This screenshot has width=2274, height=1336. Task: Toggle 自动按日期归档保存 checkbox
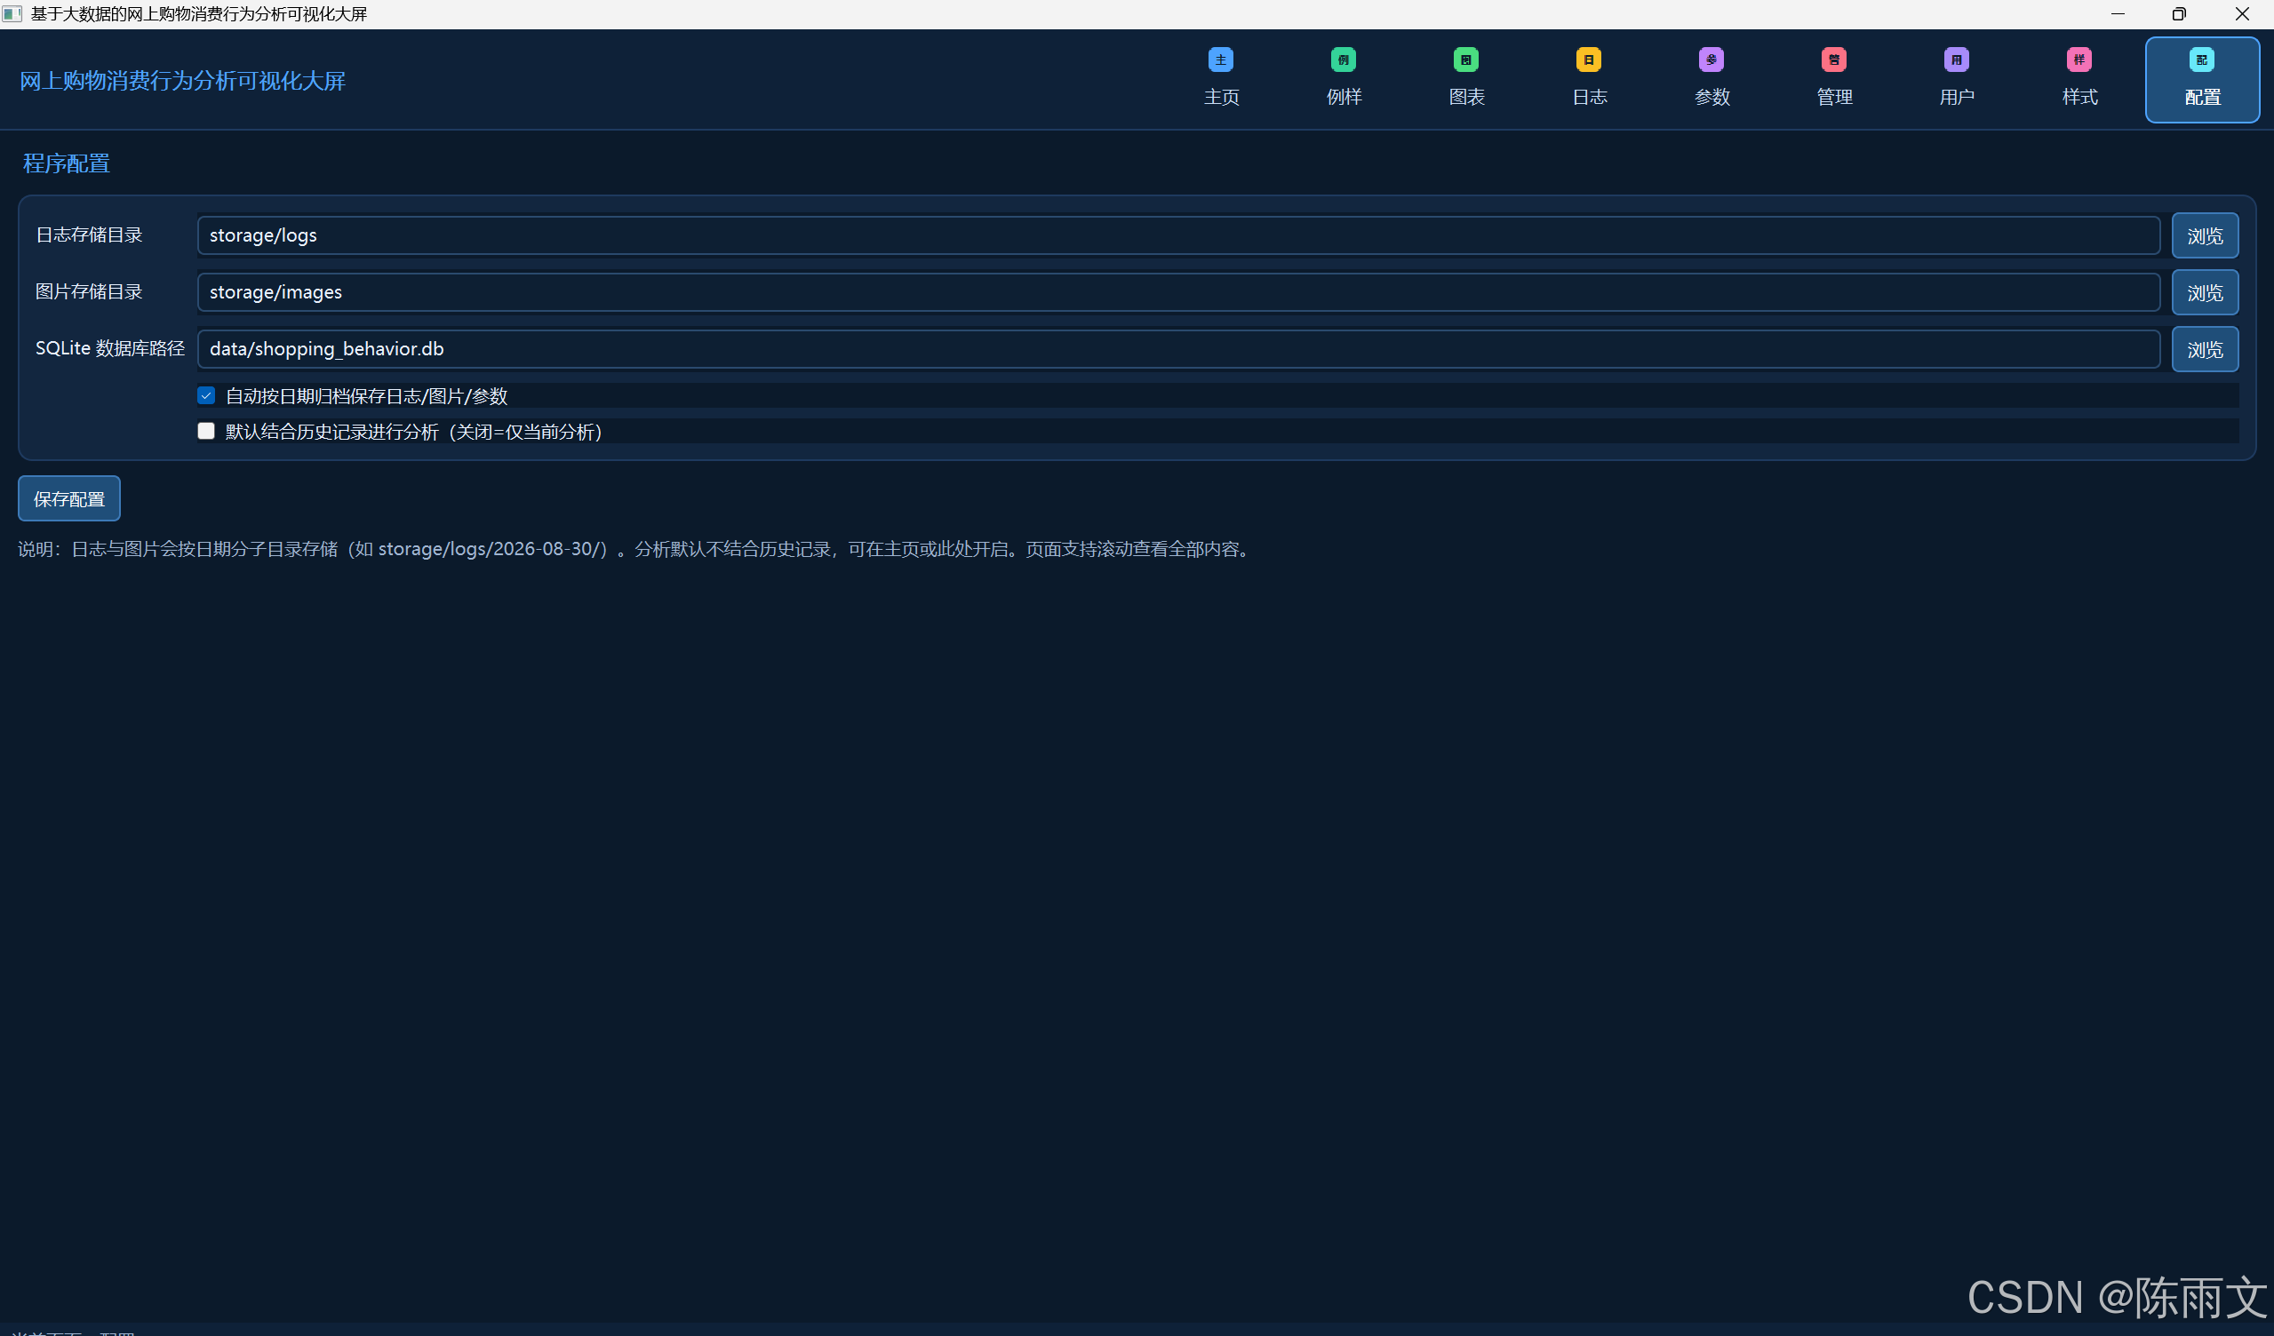tap(207, 395)
